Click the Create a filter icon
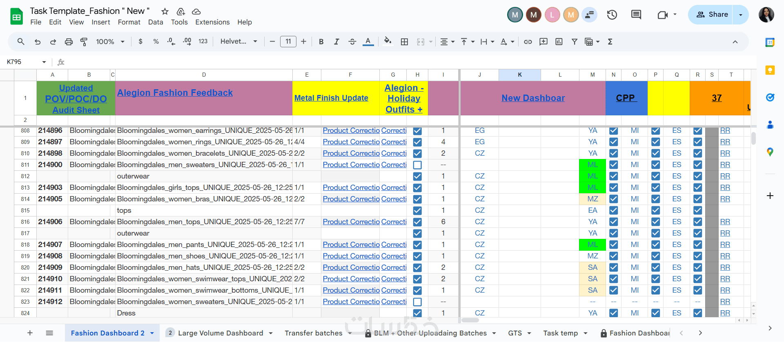784x342 pixels. coord(575,42)
